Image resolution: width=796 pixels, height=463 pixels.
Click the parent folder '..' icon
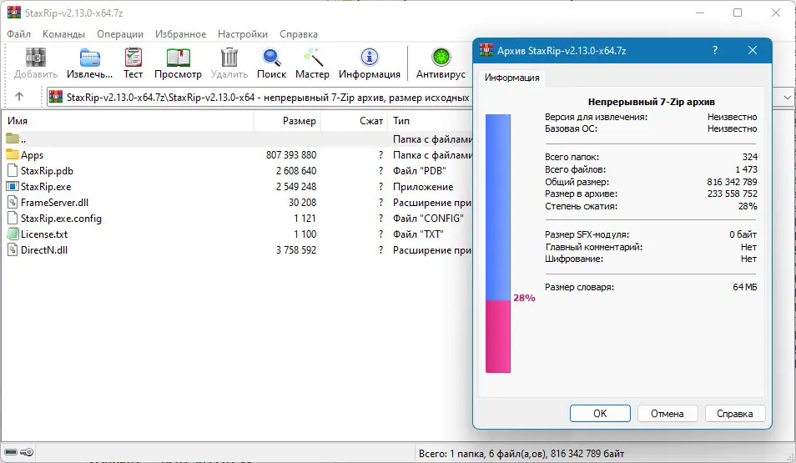point(13,138)
